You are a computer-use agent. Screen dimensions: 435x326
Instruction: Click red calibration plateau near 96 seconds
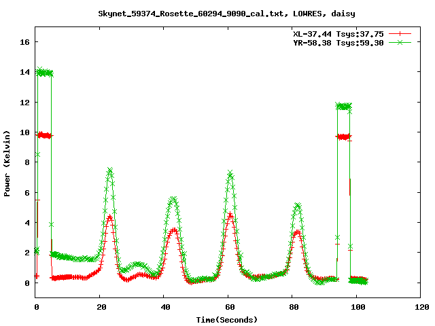pyautogui.click(x=344, y=137)
